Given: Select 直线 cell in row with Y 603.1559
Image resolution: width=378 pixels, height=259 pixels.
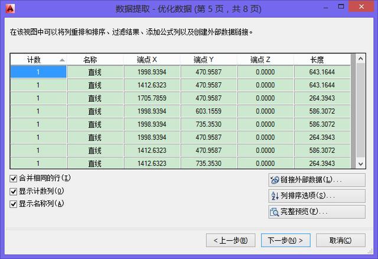Looking at the screenshot, I should (x=95, y=111).
